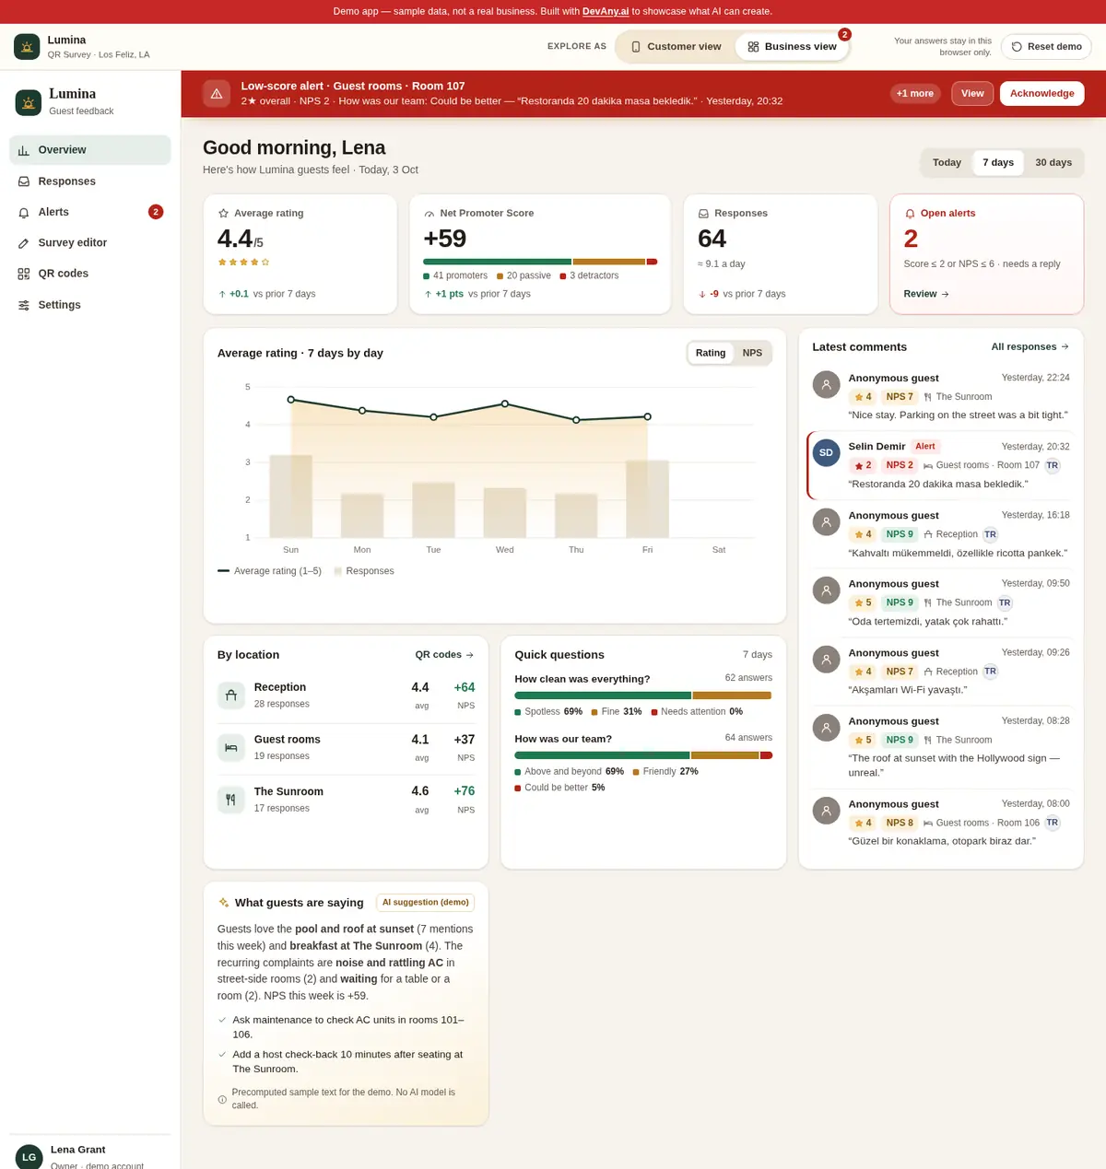
Task: Click the sparkle icon beside What guests are saying
Action: [x=224, y=903]
